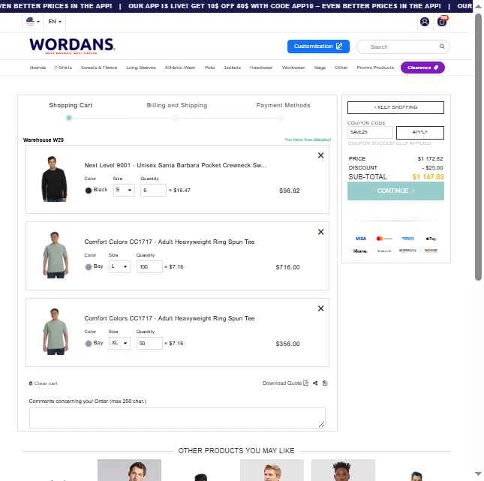Screen dimensions: 484x481
Task: Click quantity field showing 100
Action: 149,266
